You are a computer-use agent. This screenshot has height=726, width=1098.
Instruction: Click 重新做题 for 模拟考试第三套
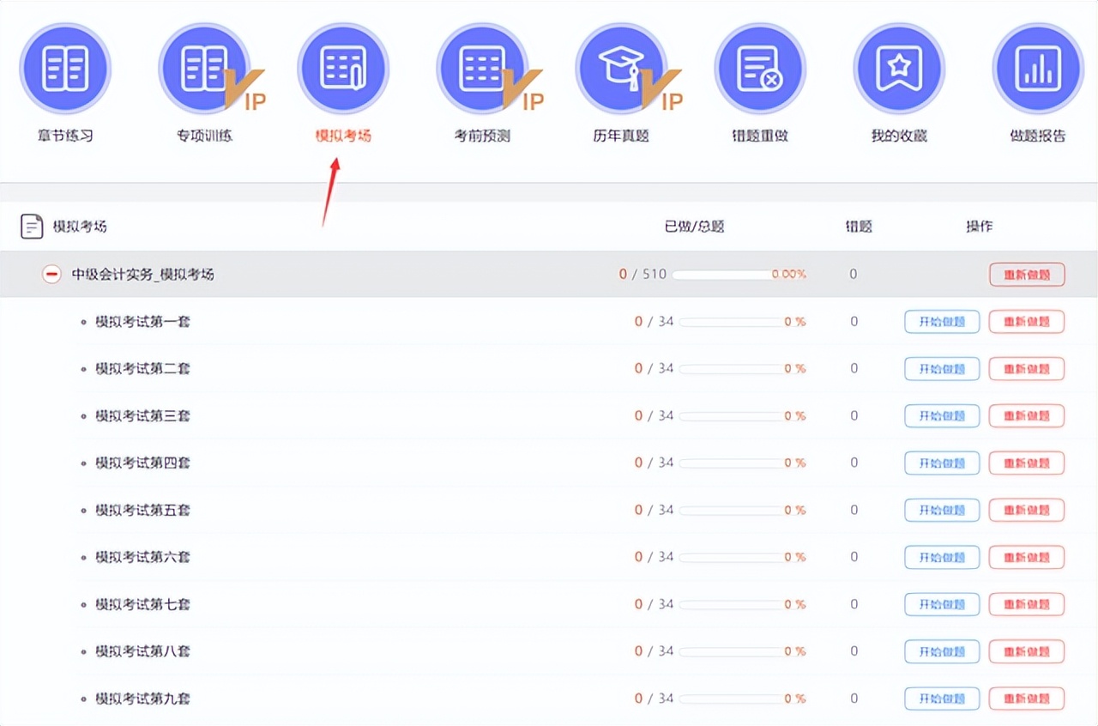pyautogui.click(x=1027, y=415)
